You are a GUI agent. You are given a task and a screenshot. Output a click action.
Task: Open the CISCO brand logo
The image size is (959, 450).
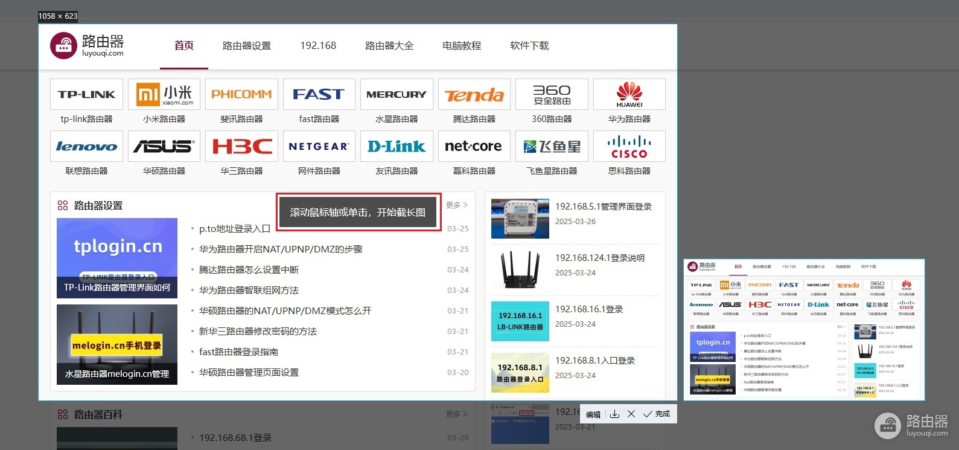tap(629, 146)
